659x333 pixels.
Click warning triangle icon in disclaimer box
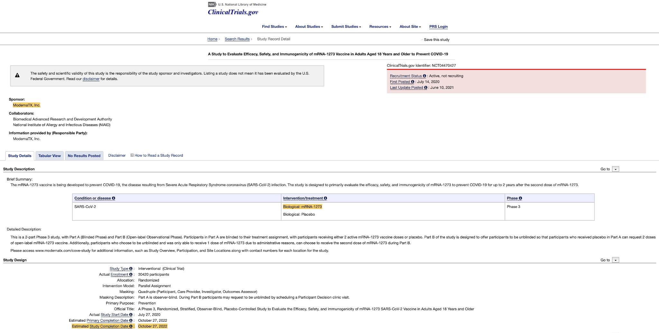(17, 75)
